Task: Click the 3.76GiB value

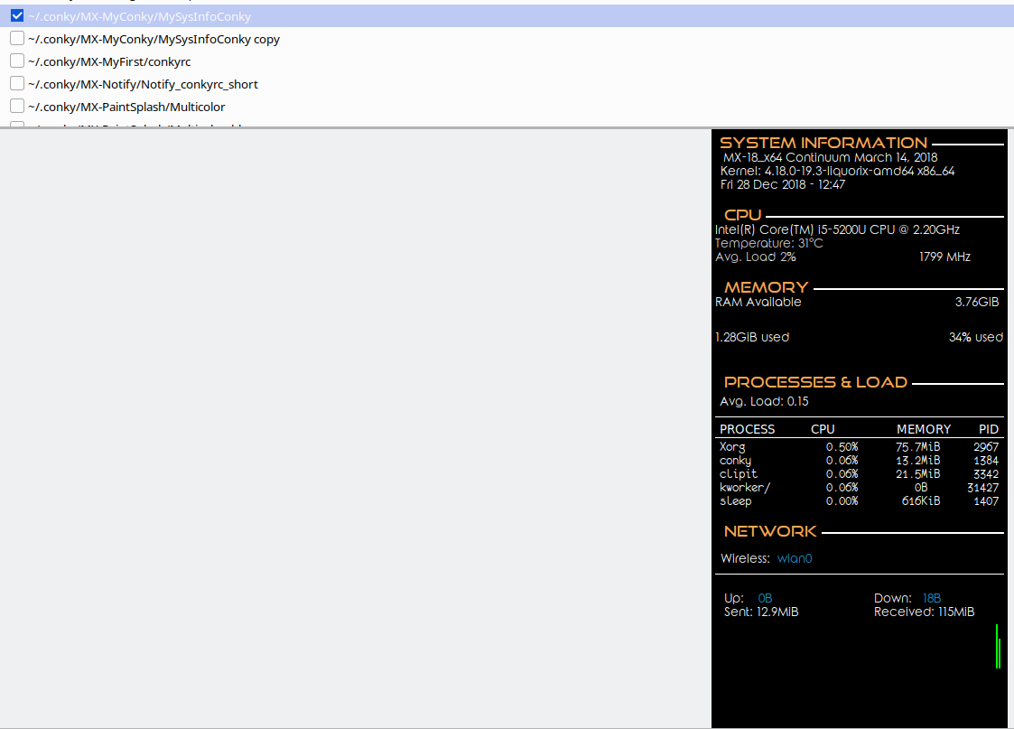Action: (977, 302)
